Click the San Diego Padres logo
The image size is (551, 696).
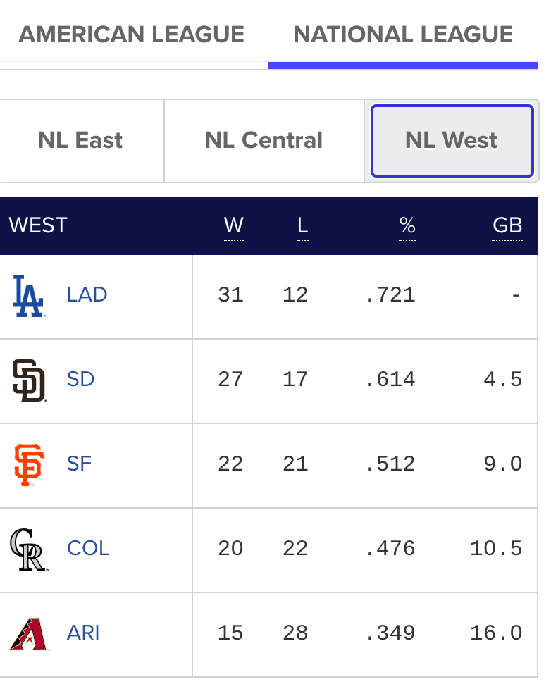click(29, 380)
